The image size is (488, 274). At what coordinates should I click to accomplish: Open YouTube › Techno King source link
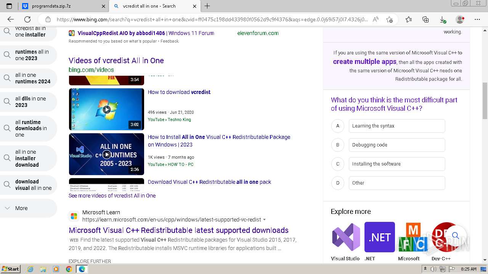pyautogui.click(x=169, y=119)
